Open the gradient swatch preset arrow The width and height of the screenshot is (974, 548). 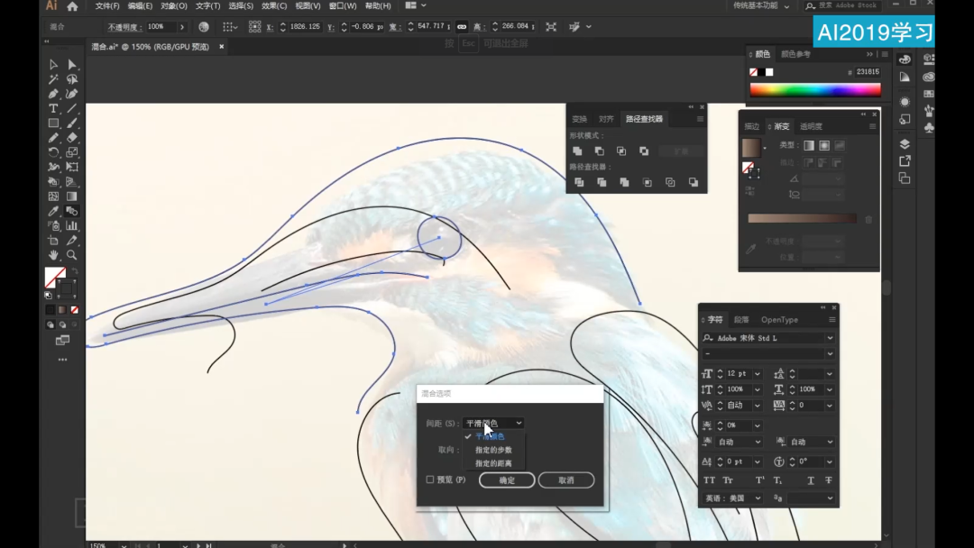tap(765, 149)
